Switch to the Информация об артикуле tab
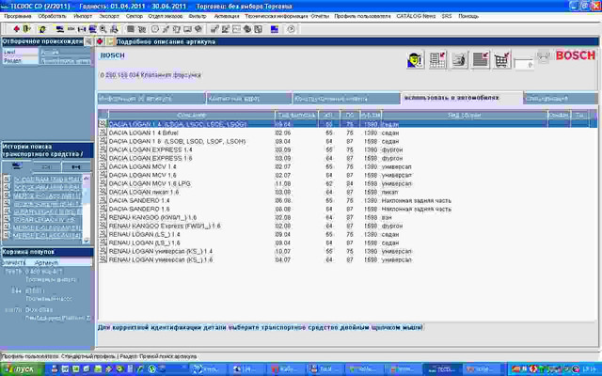 pyautogui.click(x=151, y=99)
